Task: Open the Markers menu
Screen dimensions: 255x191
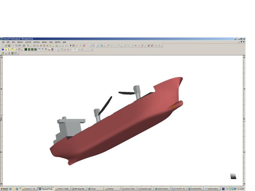Action: coord(20,42)
